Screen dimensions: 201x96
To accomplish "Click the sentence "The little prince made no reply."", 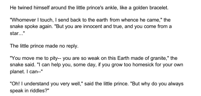I will tap(44, 46).
